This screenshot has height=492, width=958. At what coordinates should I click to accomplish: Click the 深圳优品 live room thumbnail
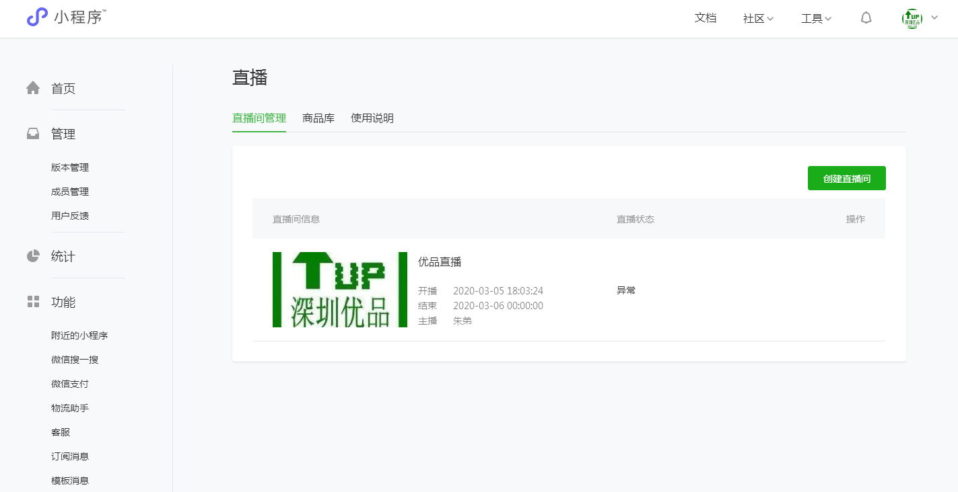340,290
